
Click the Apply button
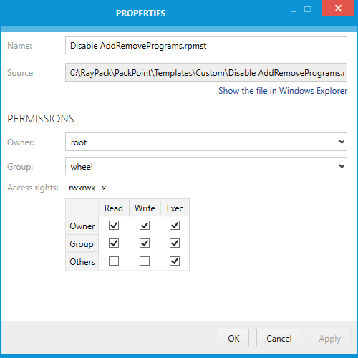329,338
